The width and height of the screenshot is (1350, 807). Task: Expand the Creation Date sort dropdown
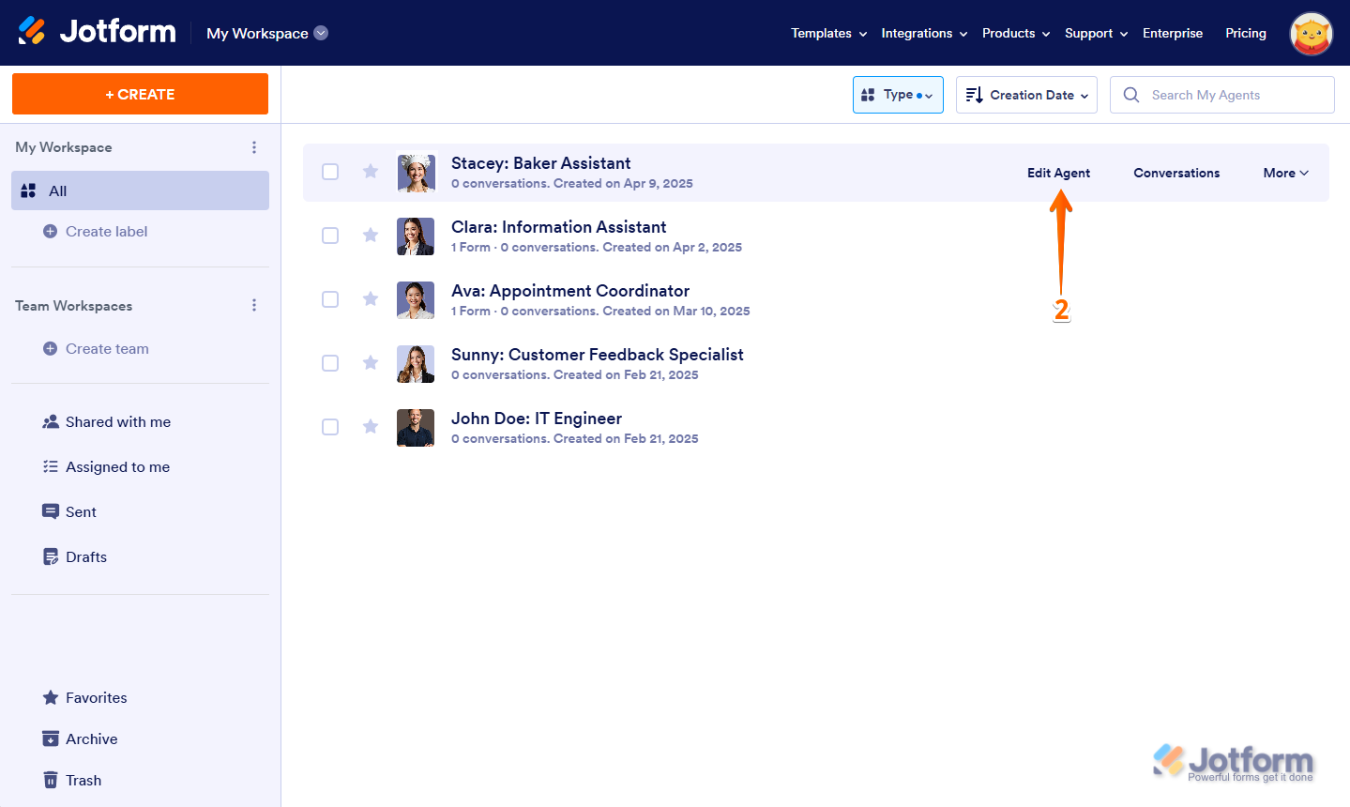coord(1026,95)
